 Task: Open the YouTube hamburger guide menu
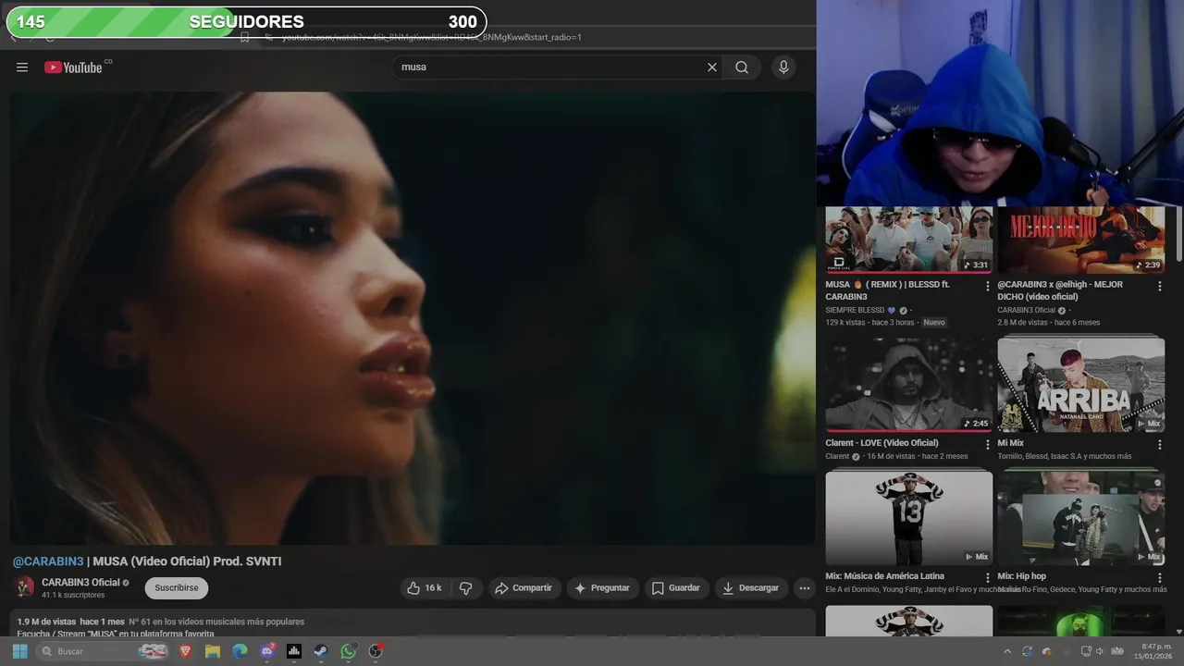point(22,68)
